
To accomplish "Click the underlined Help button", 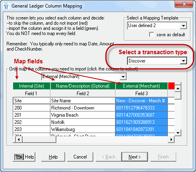I will tap(53, 157).
